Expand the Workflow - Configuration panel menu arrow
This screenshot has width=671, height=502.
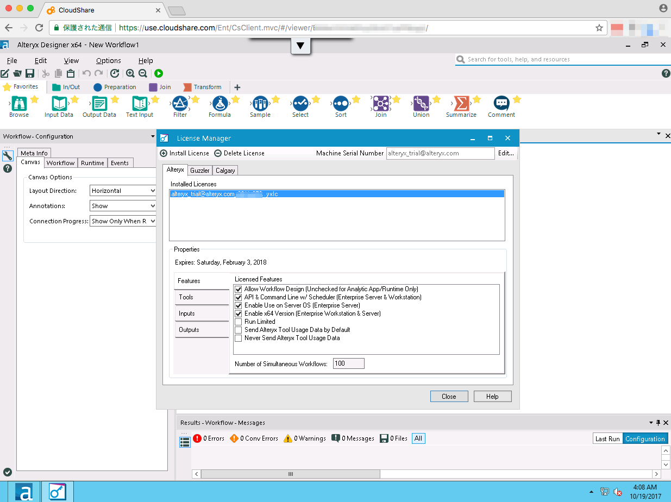coord(153,136)
